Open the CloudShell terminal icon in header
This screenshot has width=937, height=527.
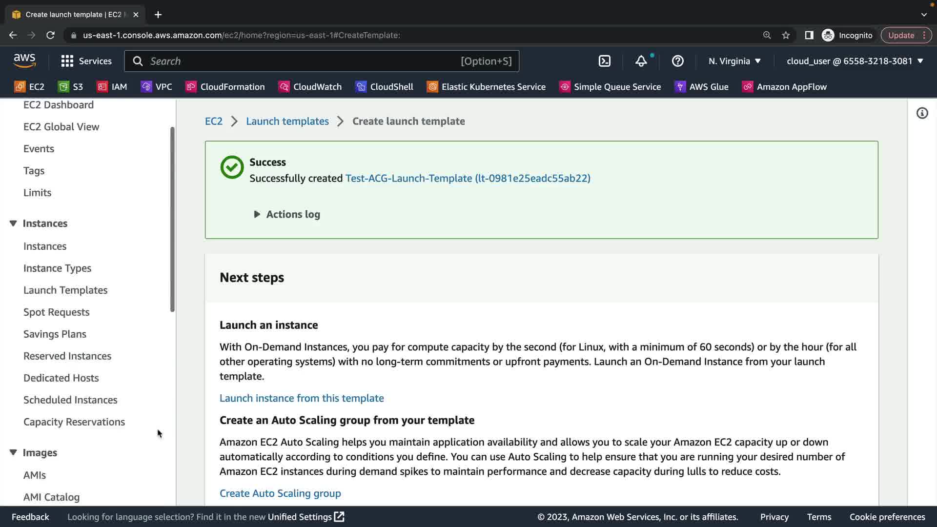click(x=604, y=61)
